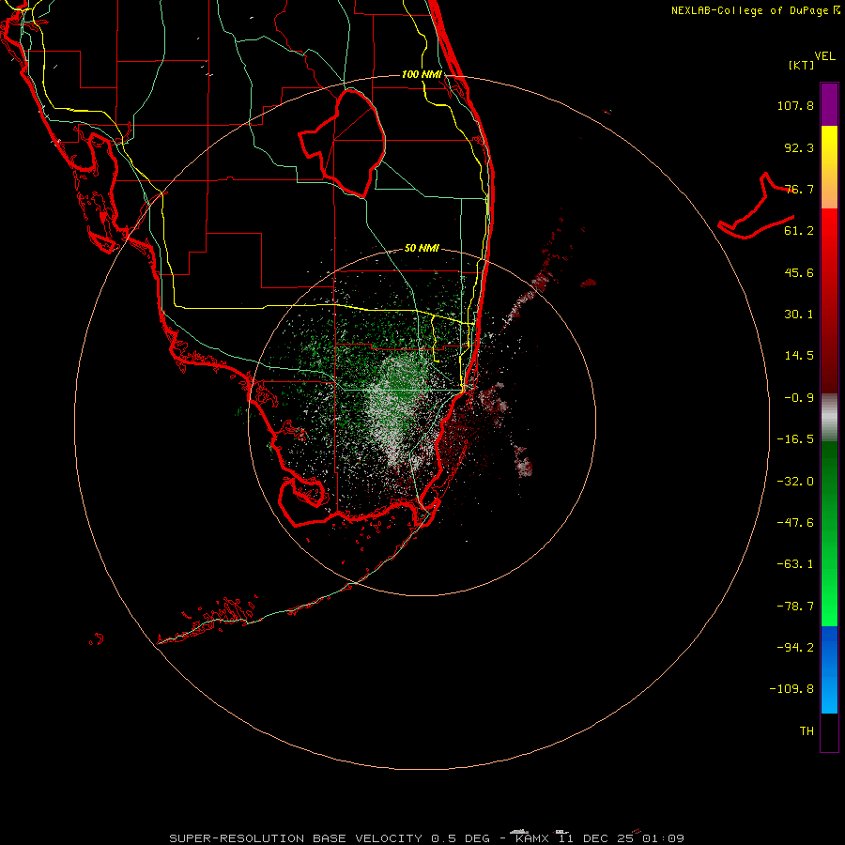Click the [KT] units label
Screen dimensions: 845x845
(802, 65)
